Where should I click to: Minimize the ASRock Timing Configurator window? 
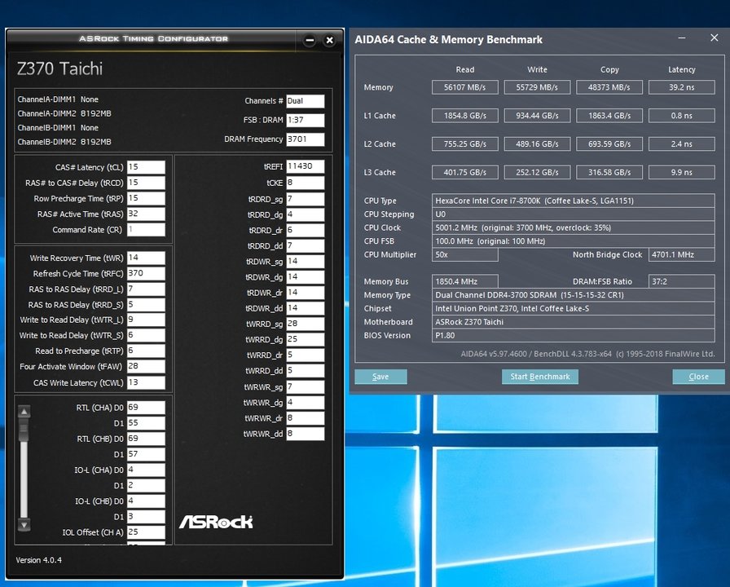[310, 41]
